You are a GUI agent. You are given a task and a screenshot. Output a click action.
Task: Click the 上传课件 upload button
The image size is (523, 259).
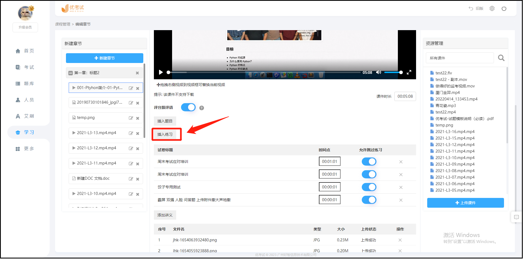click(x=465, y=203)
